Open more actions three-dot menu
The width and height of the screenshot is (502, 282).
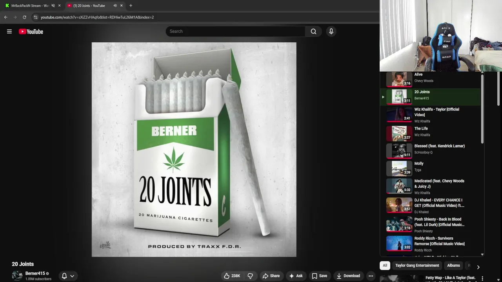[371, 276]
